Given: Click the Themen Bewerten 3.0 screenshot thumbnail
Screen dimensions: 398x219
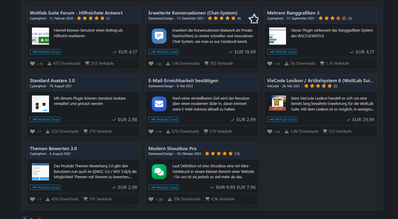Looking at the screenshot, I should click(40, 172).
